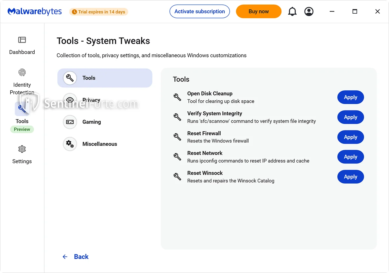389x273 pixels.
Task: Click the Trial expires in 14 days badge
Action: click(99, 12)
